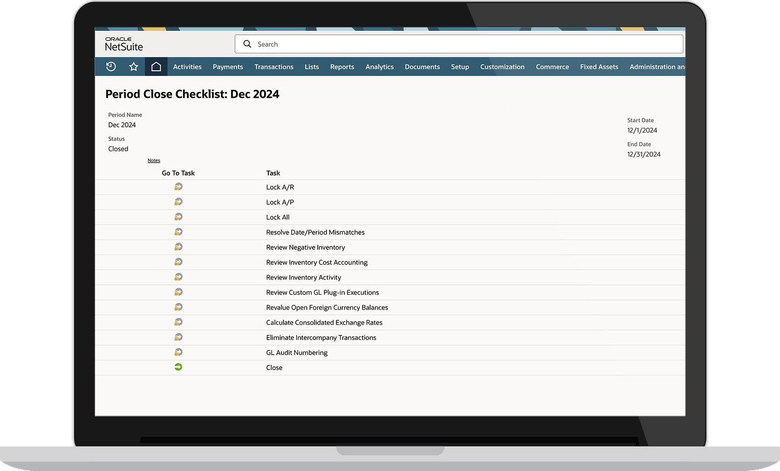Viewport: 780px width, 471px height.
Task: Click the Period Name value Dec 2024
Action: pyautogui.click(x=122, y=125)
